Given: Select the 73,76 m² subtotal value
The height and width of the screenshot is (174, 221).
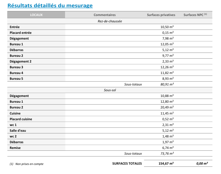Looking at the screenshot, I should [x=167, y=153].
